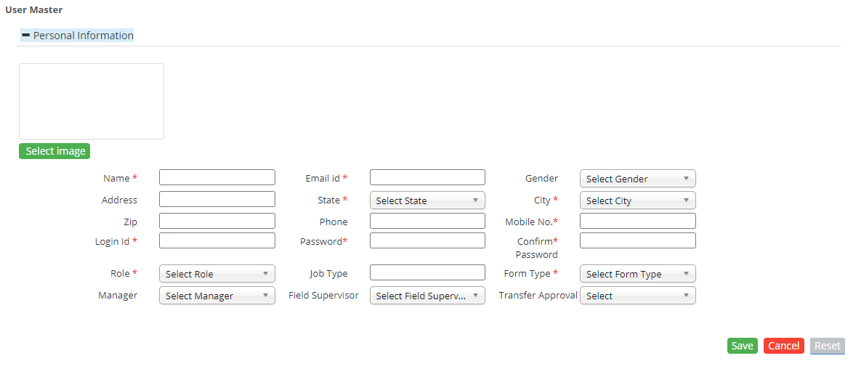
Task: Focus the Password field
Action: (x=427, y=240)
